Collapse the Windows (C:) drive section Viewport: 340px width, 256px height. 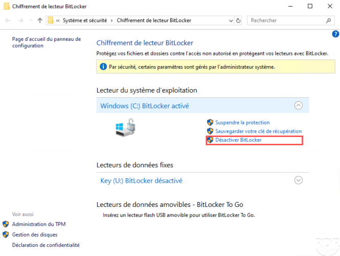point(299,105)
